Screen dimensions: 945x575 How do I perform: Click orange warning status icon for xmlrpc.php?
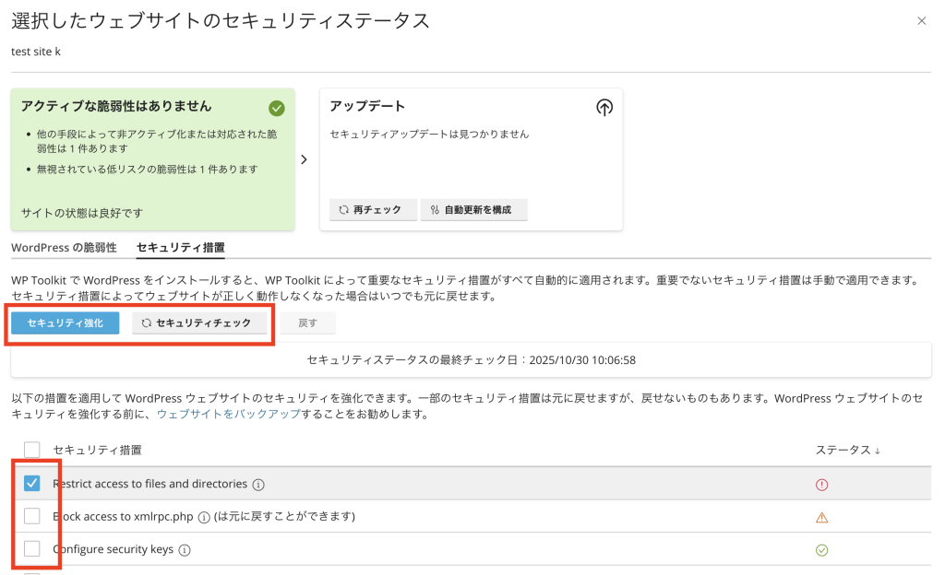[821, 517]
